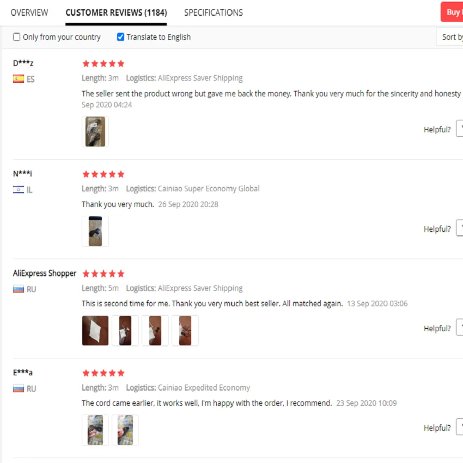Uncheck Translate to English checkbox
The height and width of the screenshot is (463, 463).
[121, 37]
